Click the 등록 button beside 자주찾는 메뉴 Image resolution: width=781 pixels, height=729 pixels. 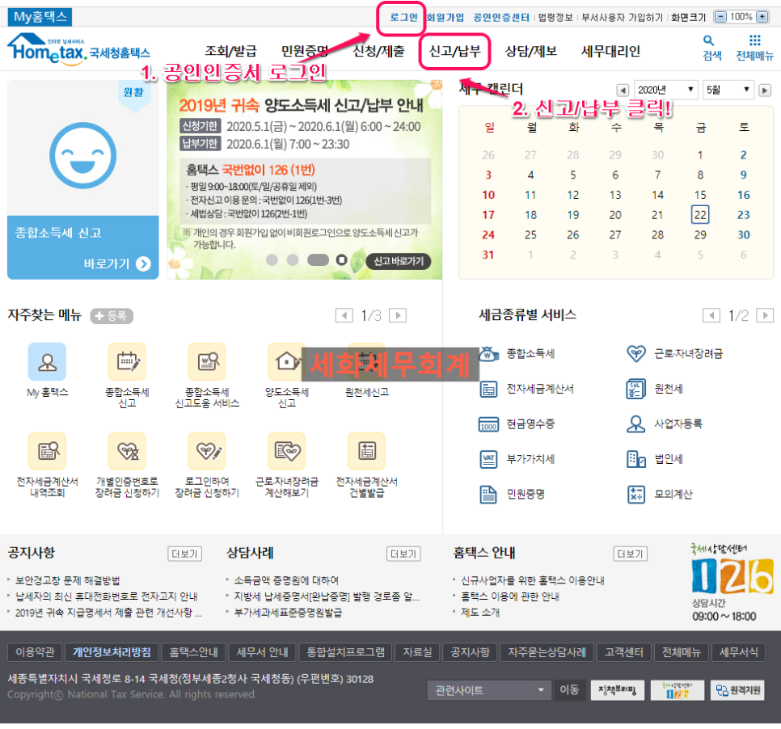click(x=112, y=316)
